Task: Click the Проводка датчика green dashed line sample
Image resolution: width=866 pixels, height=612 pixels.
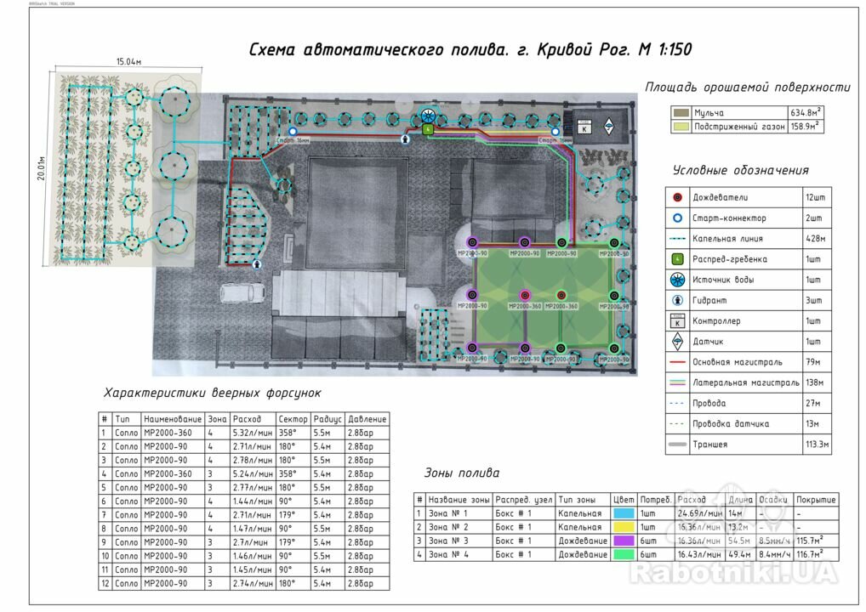Action: 677,424
